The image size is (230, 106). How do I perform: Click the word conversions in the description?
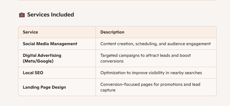112,61
